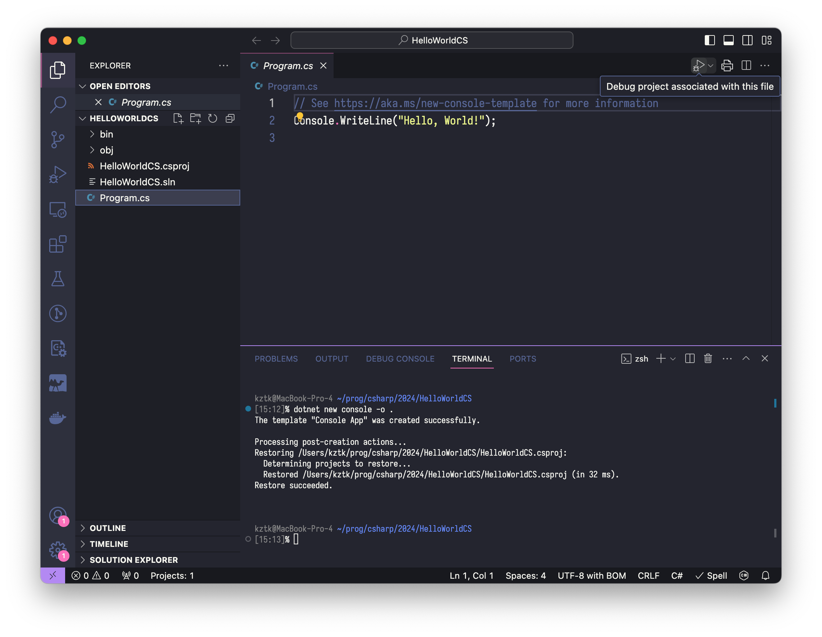Click the print icon in editor toolbar
Viewport: 822px width, 637px height.
click(727, 66)
